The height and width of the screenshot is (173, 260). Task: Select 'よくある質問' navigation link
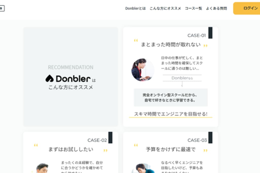pos(216,8)
